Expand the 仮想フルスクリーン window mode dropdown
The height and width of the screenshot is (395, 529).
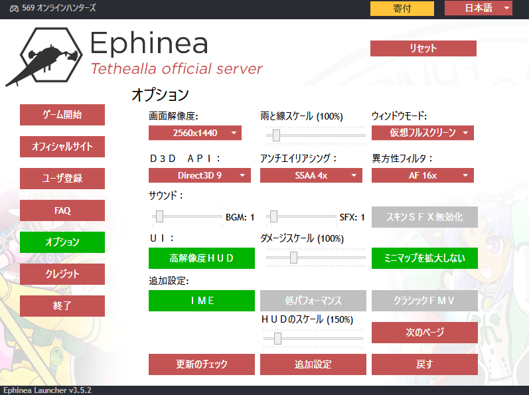click(422, 133)
